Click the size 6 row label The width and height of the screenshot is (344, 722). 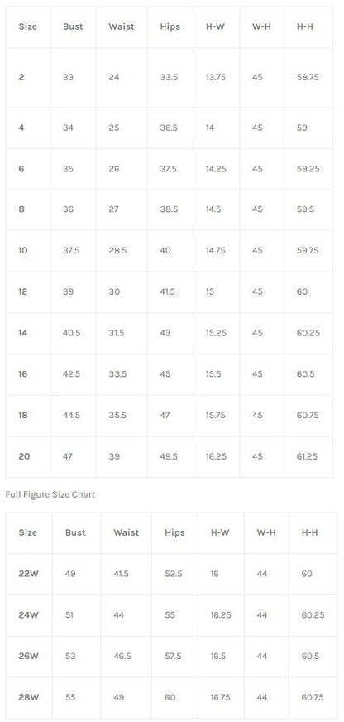tap(21, 169)
